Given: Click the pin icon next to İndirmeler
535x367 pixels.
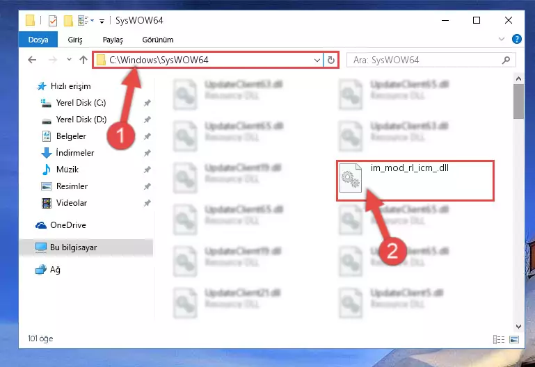Looking at the screenshot, I should [x=147, y=153].
